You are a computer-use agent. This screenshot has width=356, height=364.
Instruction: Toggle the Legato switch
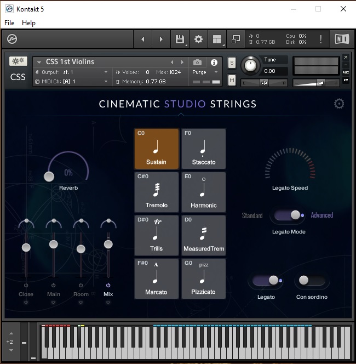click(265, 281)
